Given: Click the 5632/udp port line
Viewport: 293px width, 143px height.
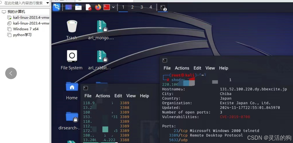Looking at the screenshot, I should pos(178,140).
